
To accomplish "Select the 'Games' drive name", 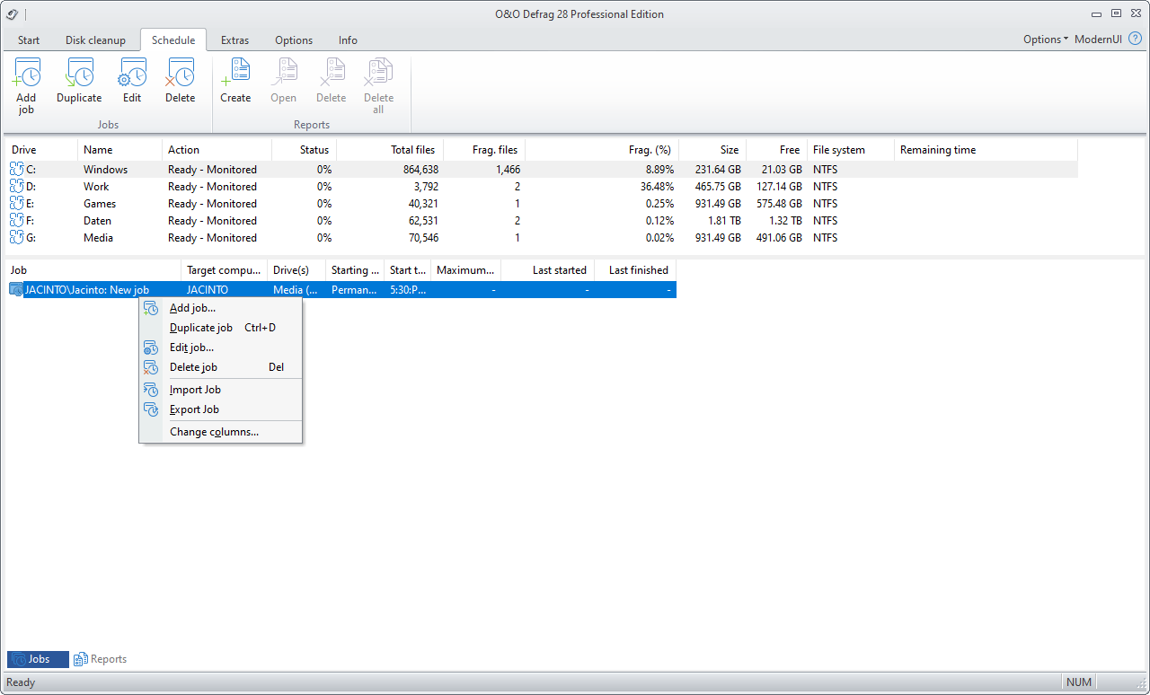I will pyautogui.click(x=100, y=204).
